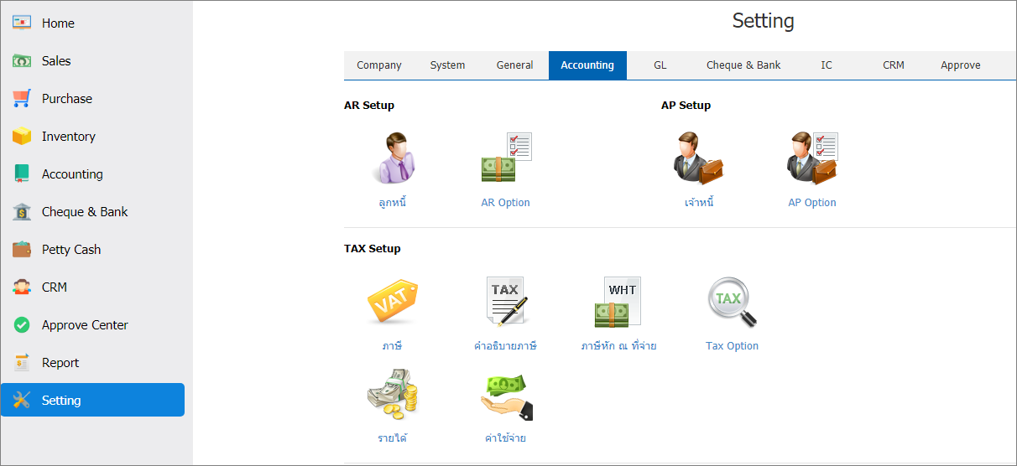Open the Report module label
This screenshot has width=1017, height=466.
[x=60, y=363]
